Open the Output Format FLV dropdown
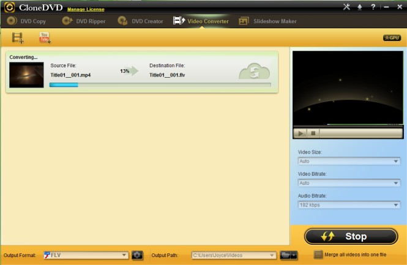 (86, 255)
